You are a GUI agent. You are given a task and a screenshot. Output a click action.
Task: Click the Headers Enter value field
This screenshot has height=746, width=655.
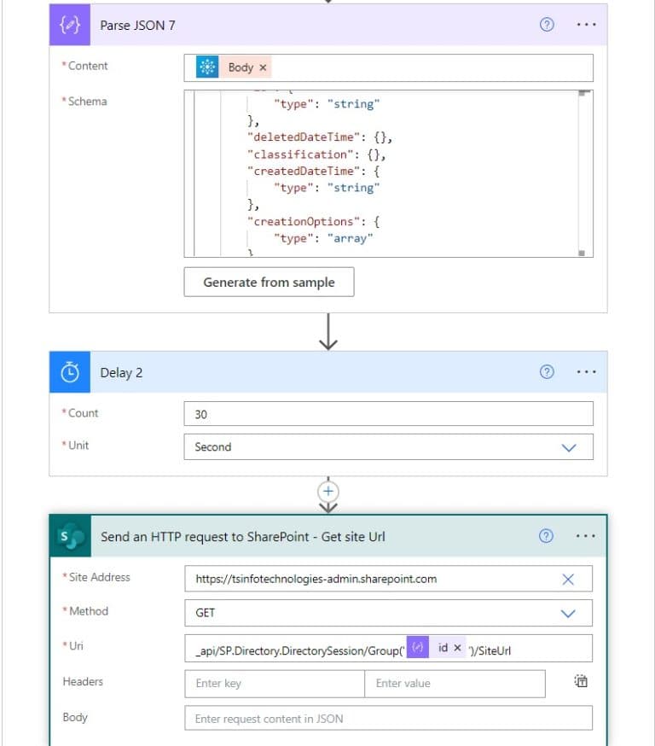click(455, 684)
